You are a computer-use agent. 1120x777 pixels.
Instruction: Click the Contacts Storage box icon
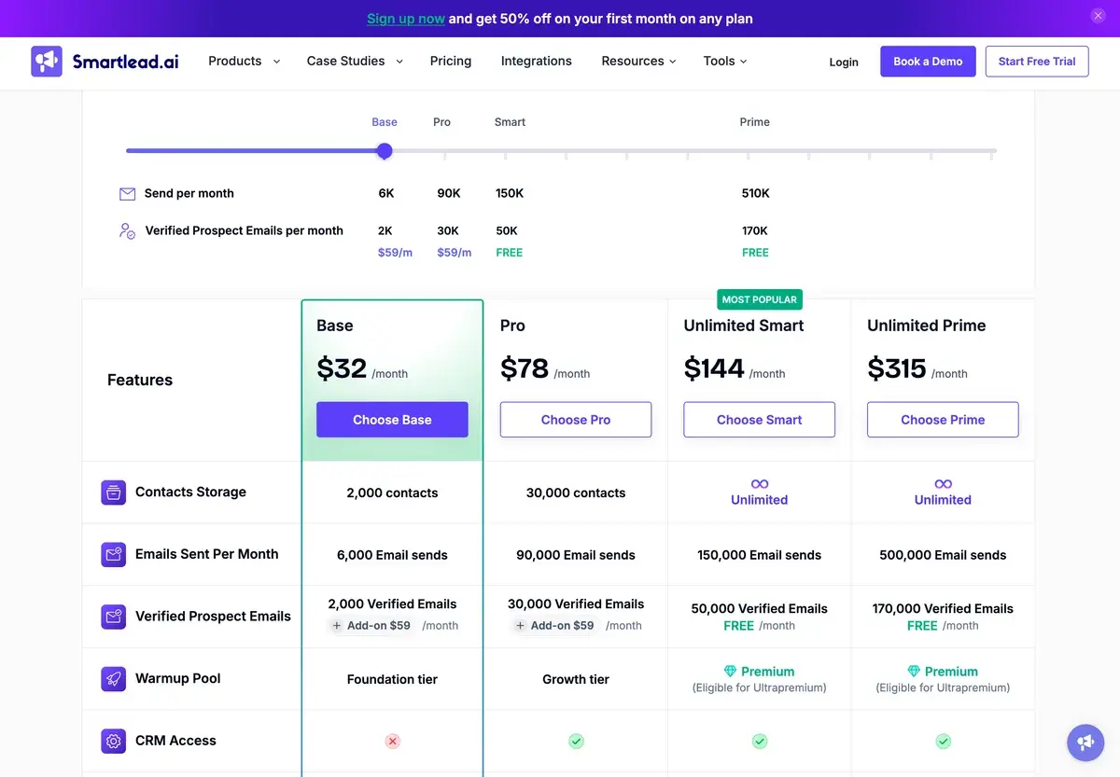coord(114,493)
